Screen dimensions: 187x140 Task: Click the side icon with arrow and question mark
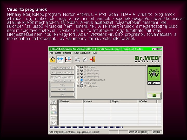pos(54,118)
